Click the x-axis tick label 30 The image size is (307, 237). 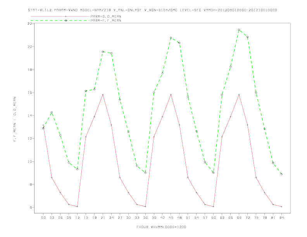coord(128,218)
